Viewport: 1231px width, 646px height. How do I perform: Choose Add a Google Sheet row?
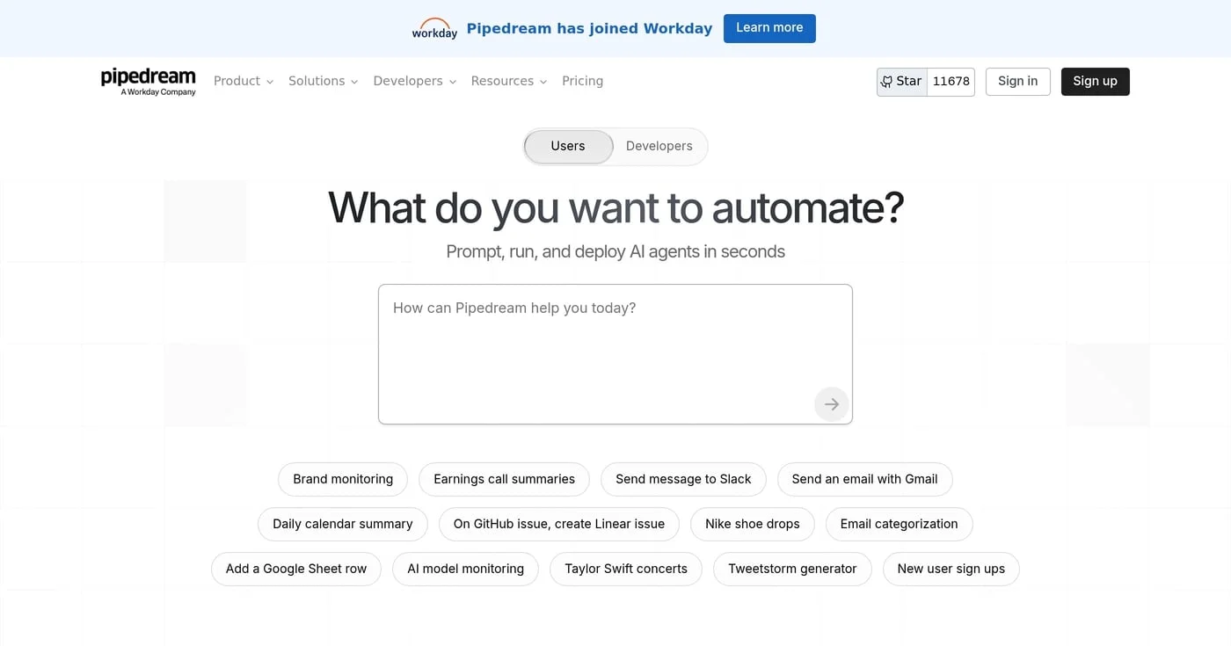(296, 570)
